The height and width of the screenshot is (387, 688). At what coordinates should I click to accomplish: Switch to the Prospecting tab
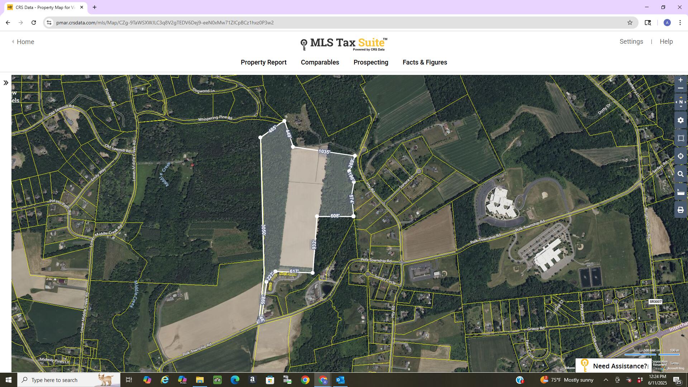click(x=371, y=62)
